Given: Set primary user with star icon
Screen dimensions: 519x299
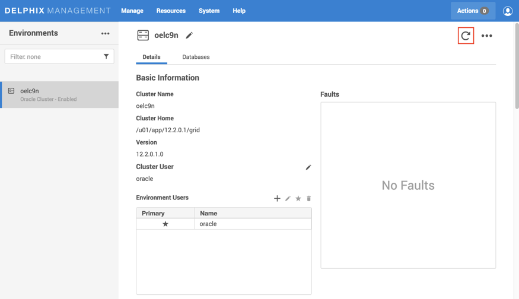Looking at the screenshot, I should tap(298, 198).
